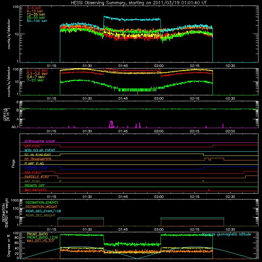The image size is (262, 262).
Task: Click the Absolute geomagnetic latitude label
Action: tap(226, 234)
